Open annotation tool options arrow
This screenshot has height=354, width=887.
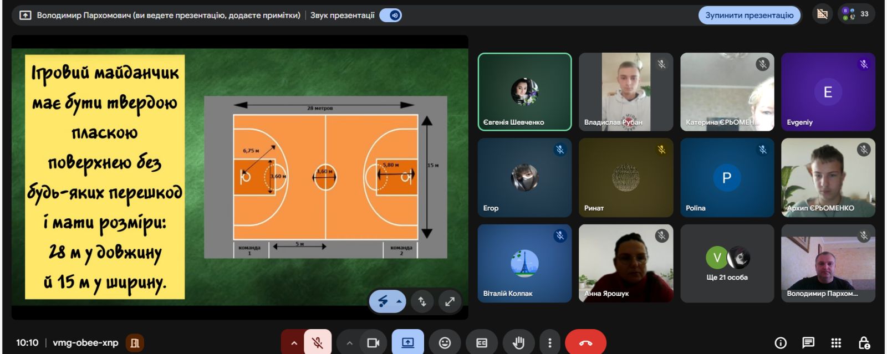coord(399,301)
